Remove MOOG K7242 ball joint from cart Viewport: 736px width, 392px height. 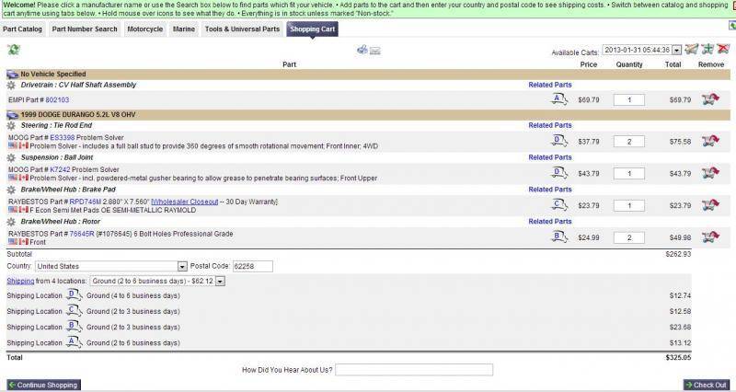pyautogui.click(x=709, y=173)
